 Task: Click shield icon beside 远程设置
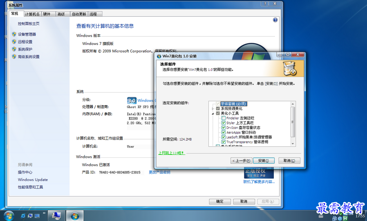[14, 42]
